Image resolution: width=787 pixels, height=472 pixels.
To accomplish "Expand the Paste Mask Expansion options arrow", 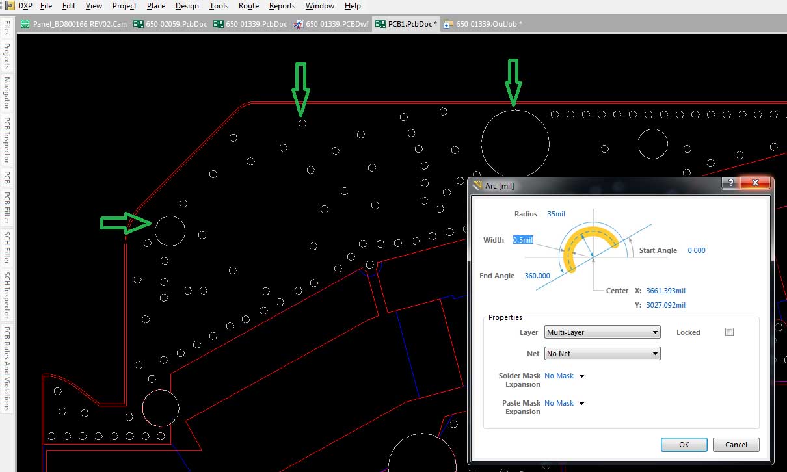I will point(581,404).
